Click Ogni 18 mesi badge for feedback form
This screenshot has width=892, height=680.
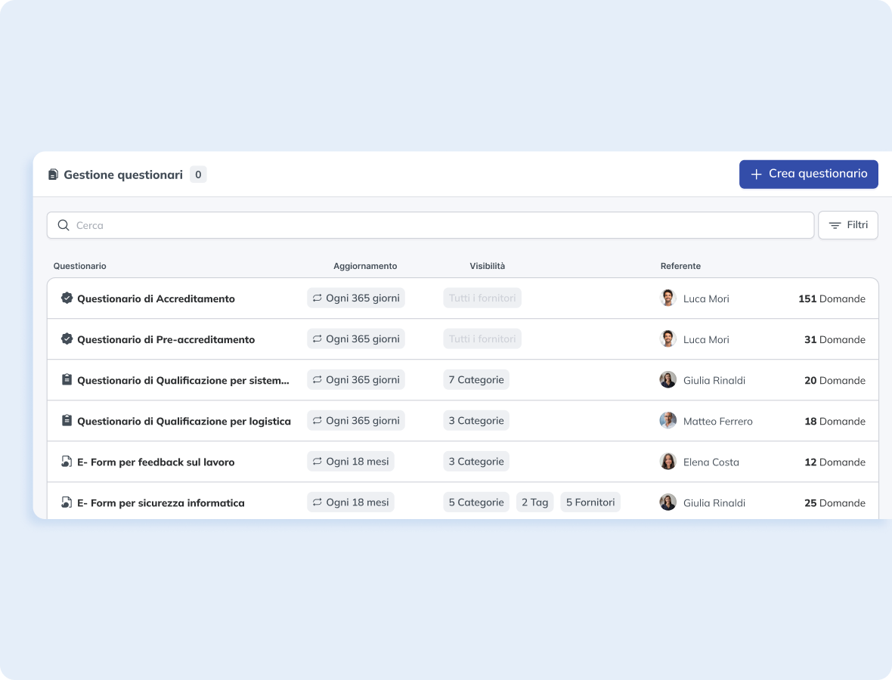coord(350,462)
